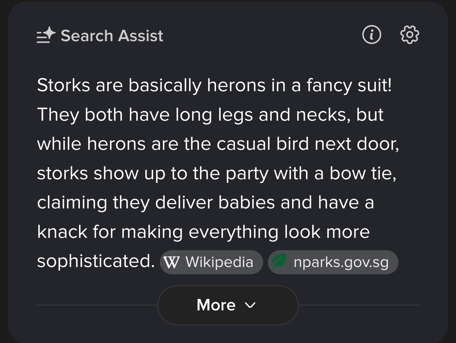This screenshot has height=343, width=456.
Task: Click the phrase fancy suit
Action: (349, 86)
